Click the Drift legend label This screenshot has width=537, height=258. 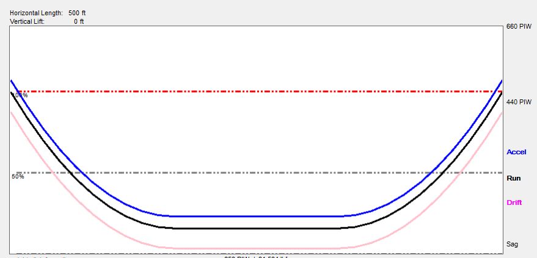514,202
